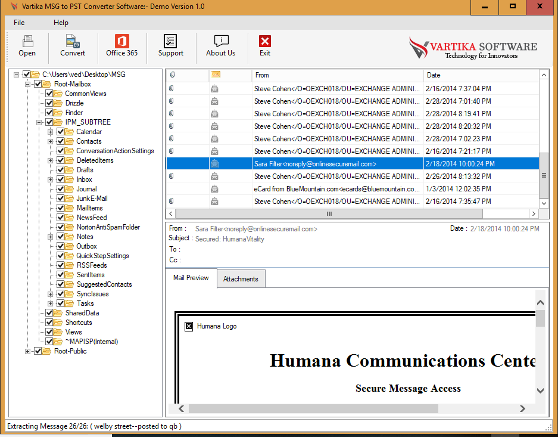Uncheck the SharedData checkbox
The height and width of the screenshot is (437, 558).
(49, 313)
